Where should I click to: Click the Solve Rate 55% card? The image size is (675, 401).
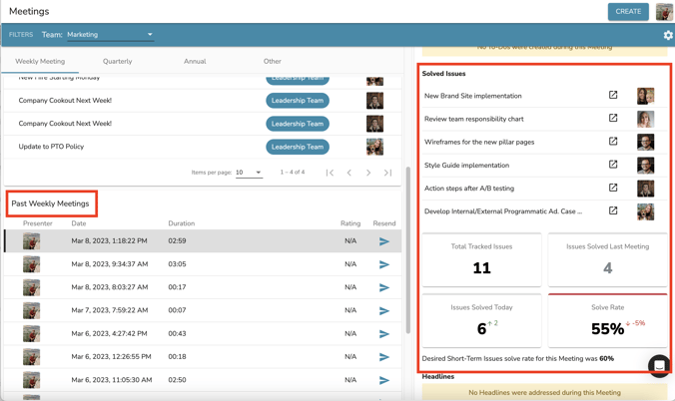pos(607,320)
